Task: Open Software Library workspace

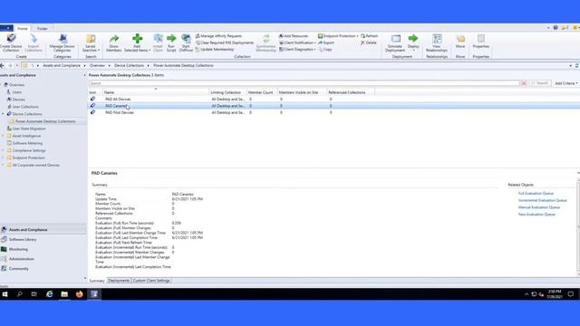Action: coord(23,239)
